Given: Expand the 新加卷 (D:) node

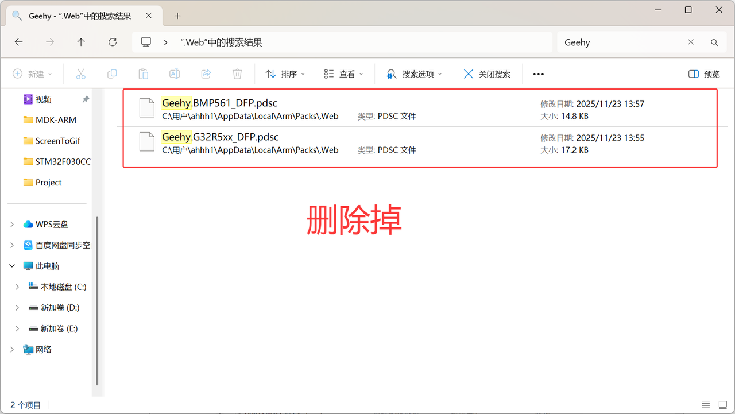Looking at the screenshot, I should click(x=18, y=308).
